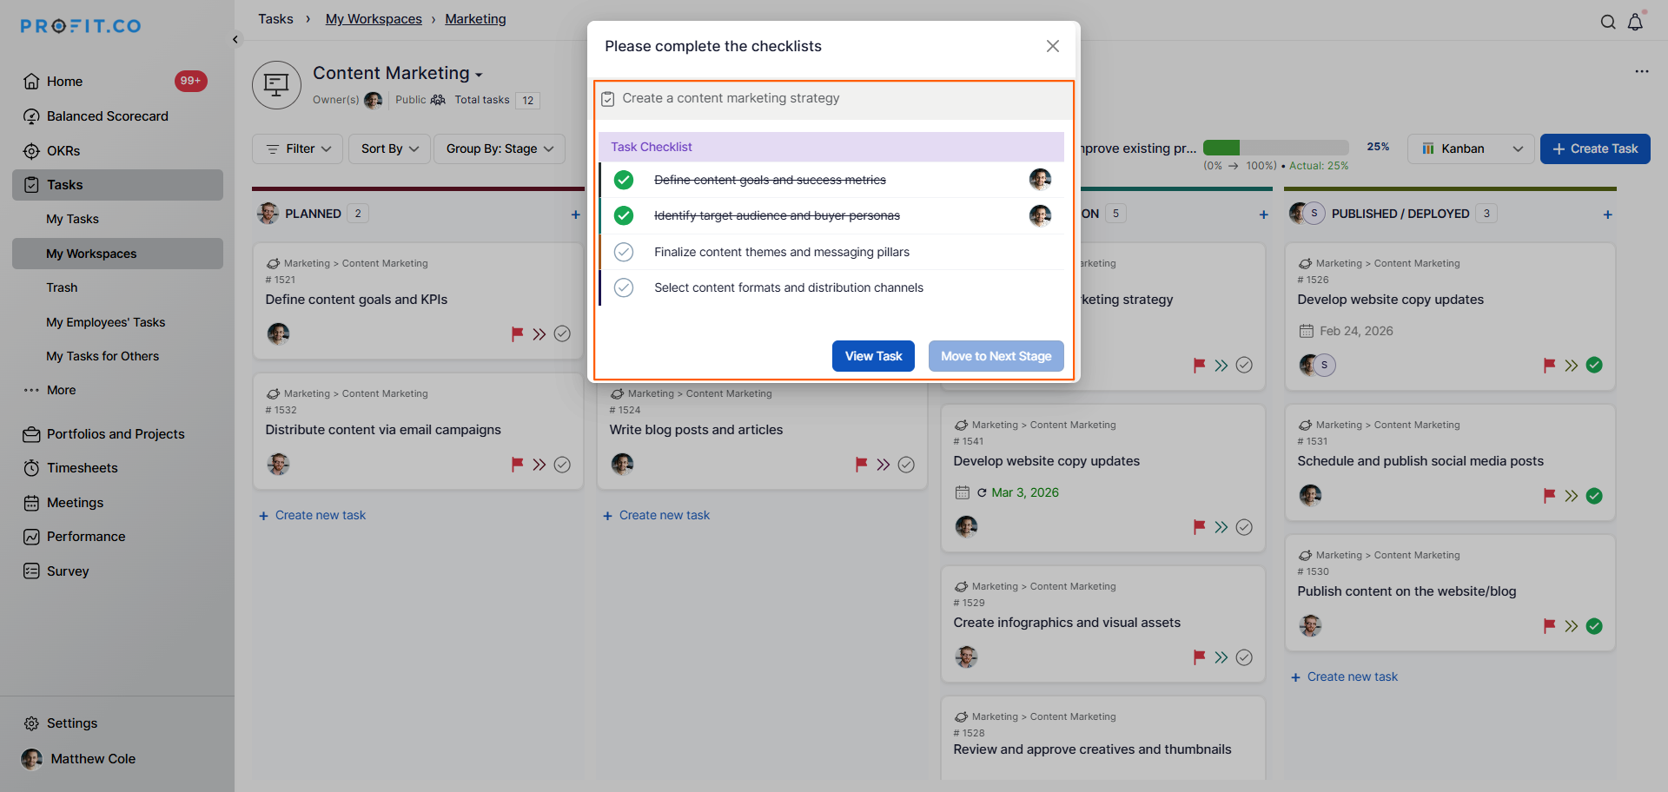Click move-stage arrows on task 1532
Viewport: 1668px width, 792px height.
pyautogui.click(x=539, y=465)
